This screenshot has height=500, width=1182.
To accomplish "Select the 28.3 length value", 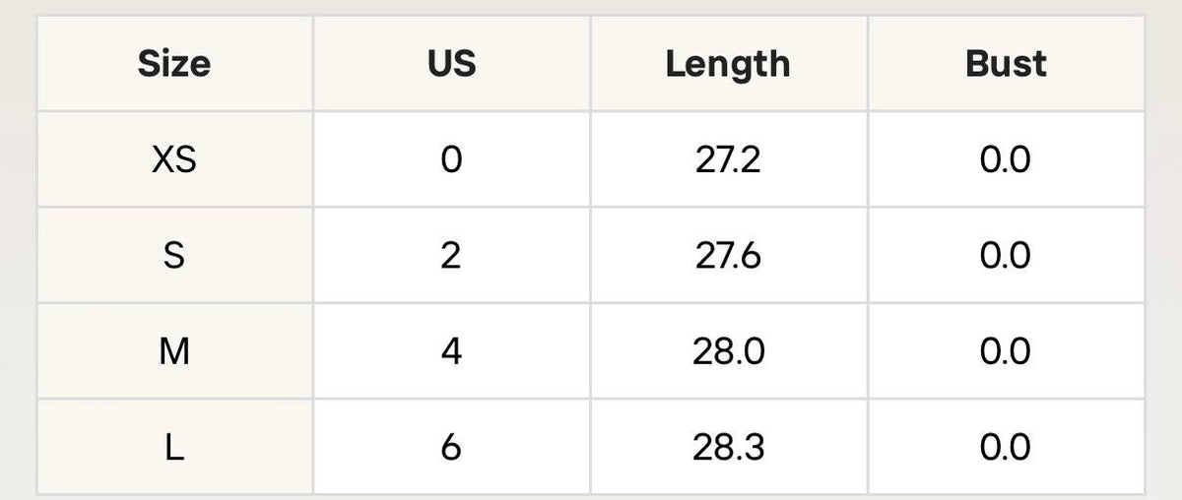I will tap(728, 447).
